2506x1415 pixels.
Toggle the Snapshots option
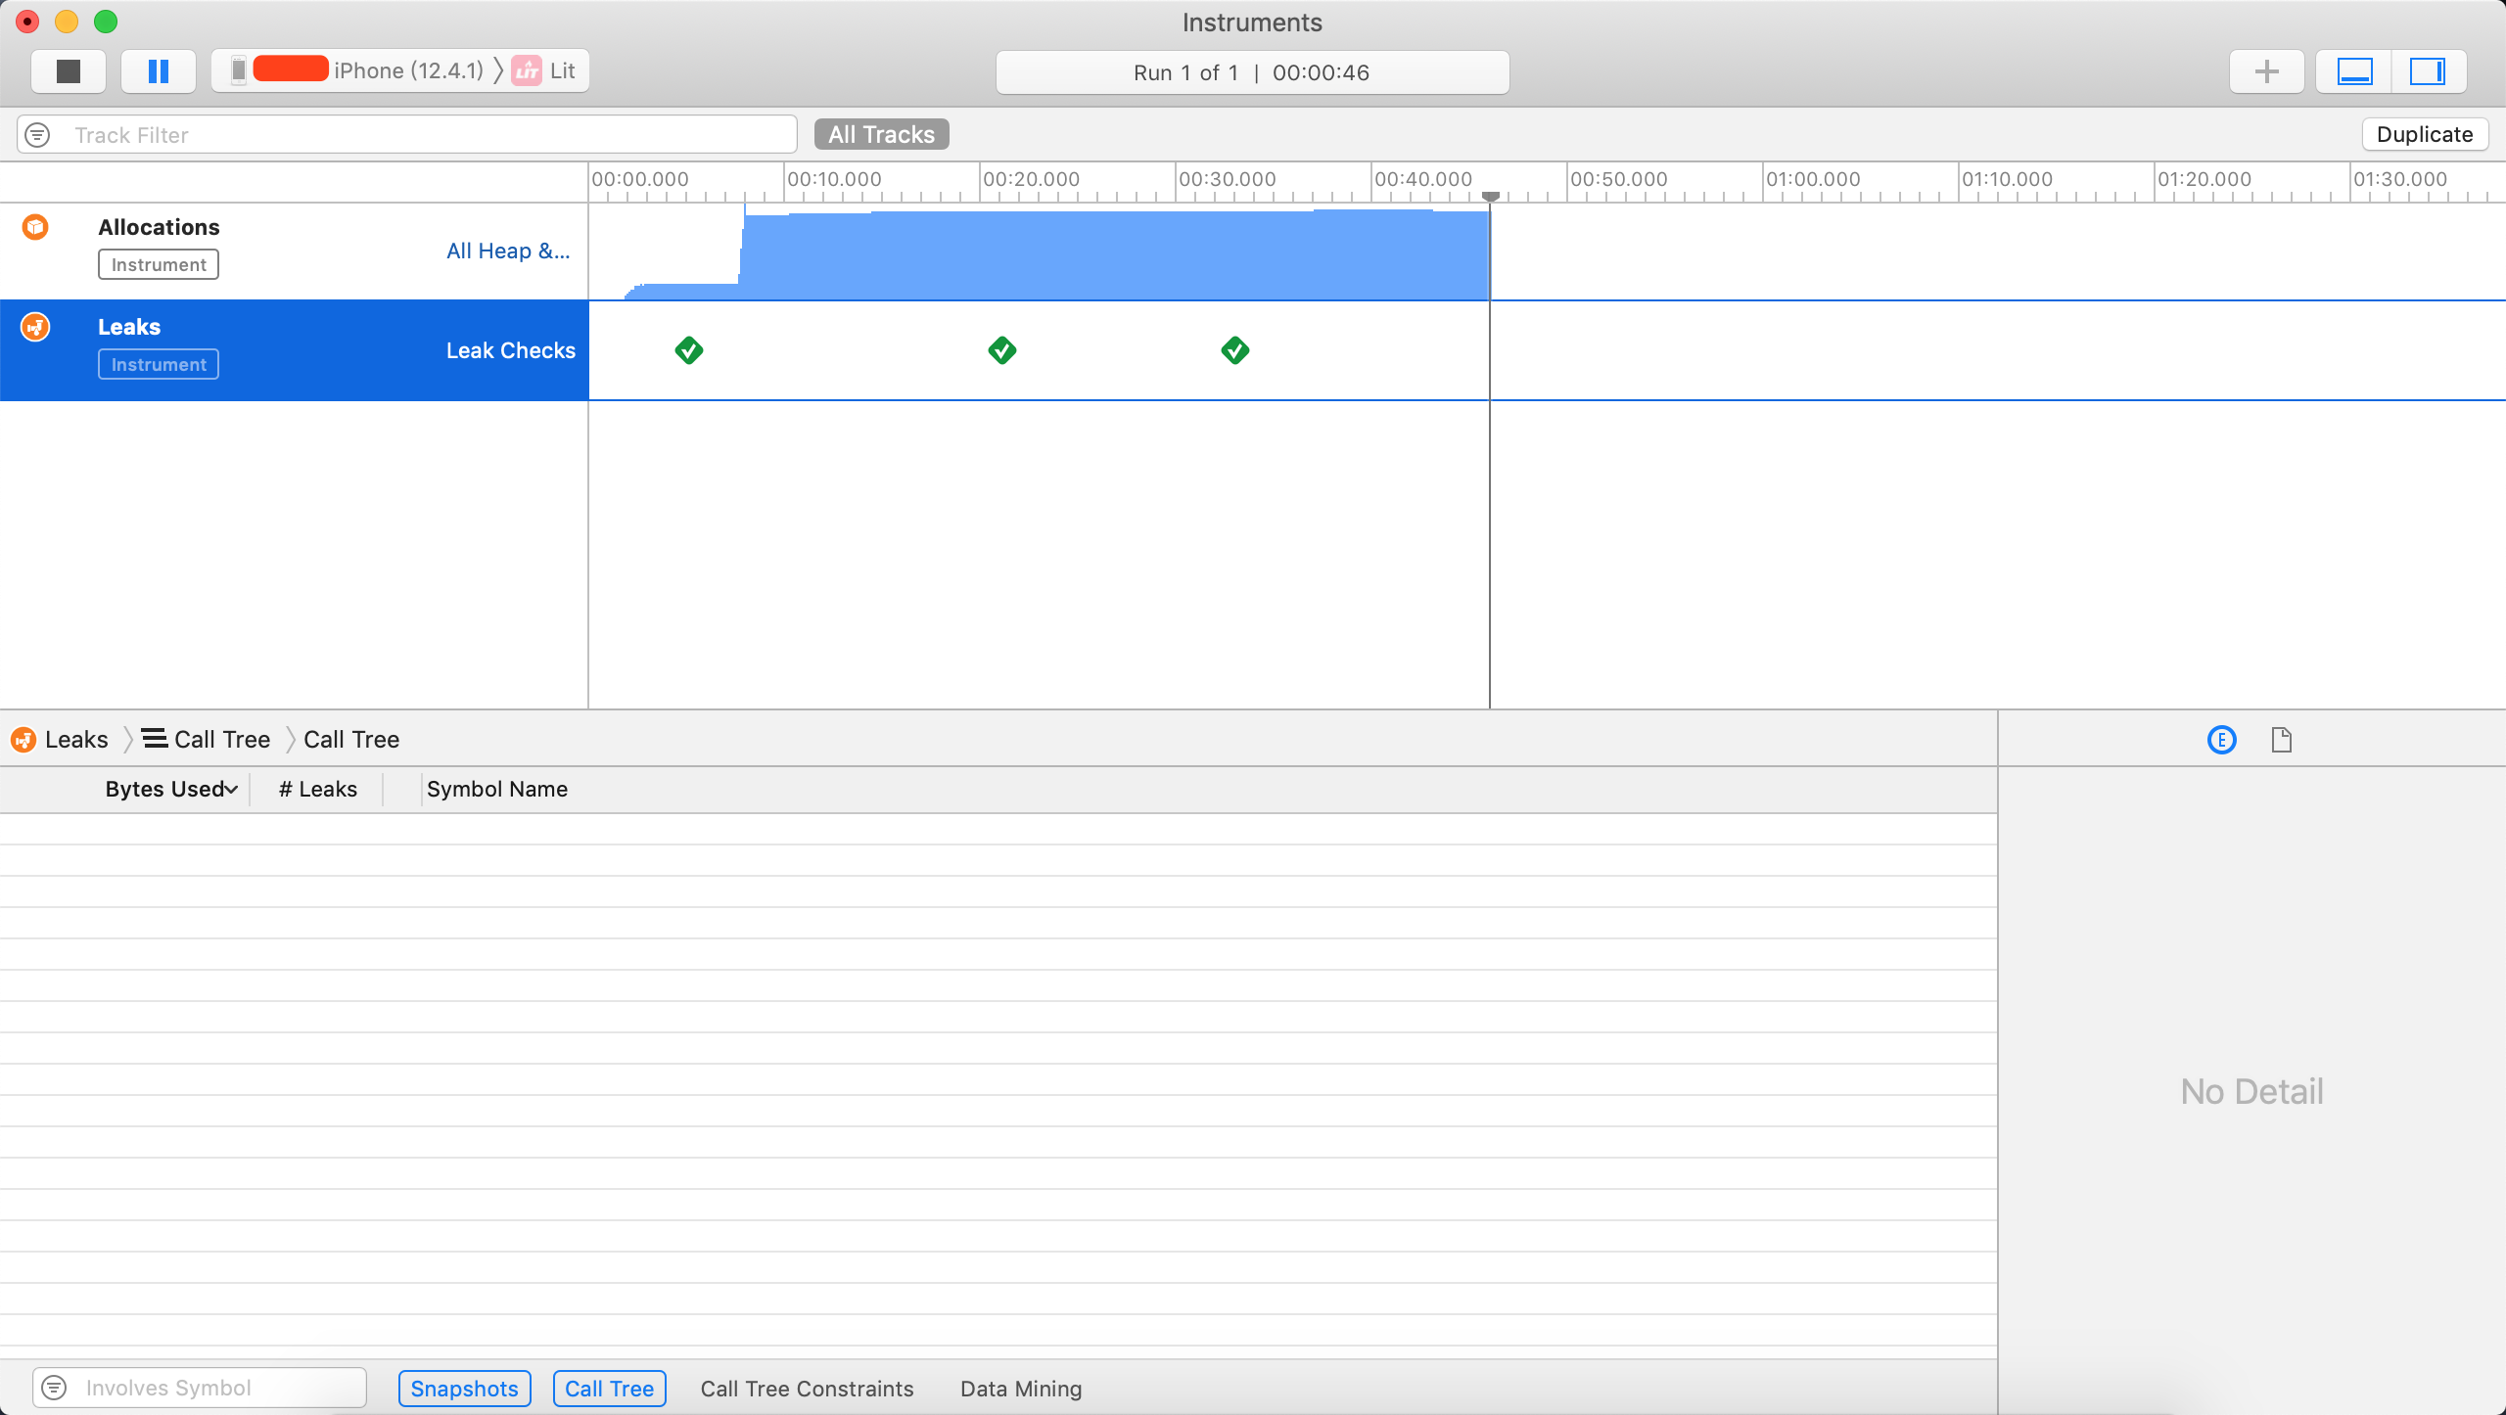coord(464,1389)
